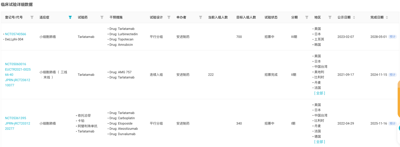Filter the table by 试验设计
The image size is (400, 147).
(x=169, y=17)
